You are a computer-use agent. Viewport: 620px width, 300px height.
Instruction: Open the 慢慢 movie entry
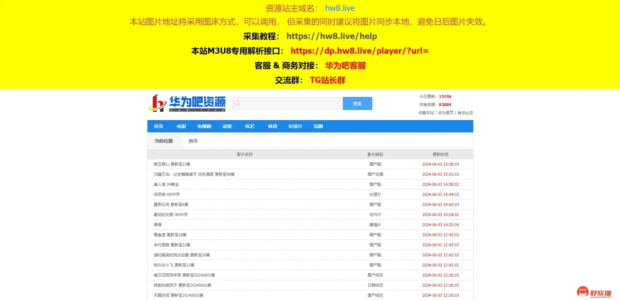tap(157, 225)
